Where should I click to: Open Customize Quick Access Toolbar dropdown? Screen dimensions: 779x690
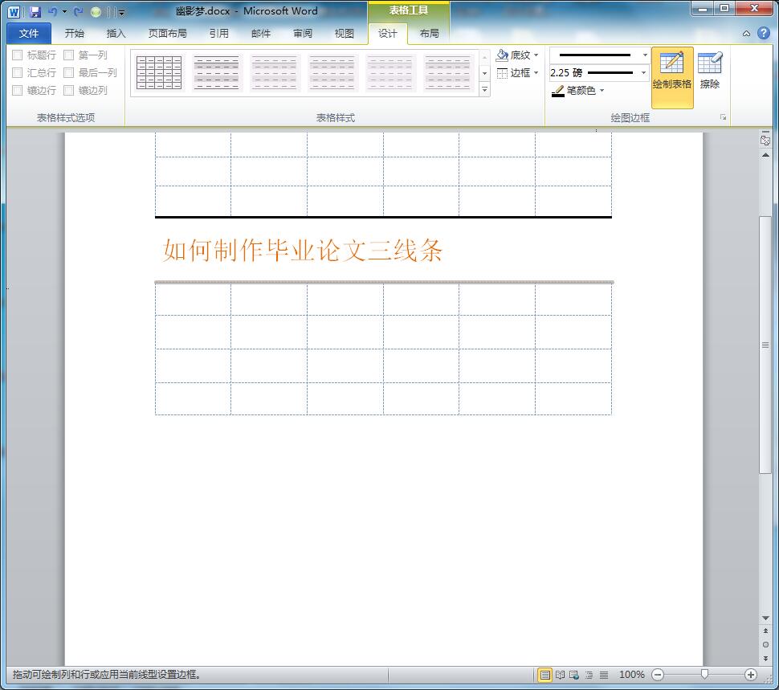tap(122, 12)
